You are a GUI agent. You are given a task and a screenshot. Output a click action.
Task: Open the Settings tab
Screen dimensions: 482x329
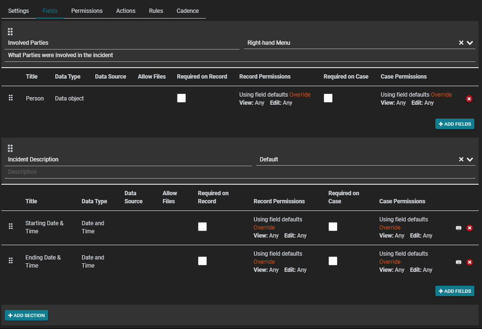(x=19, y=11)
